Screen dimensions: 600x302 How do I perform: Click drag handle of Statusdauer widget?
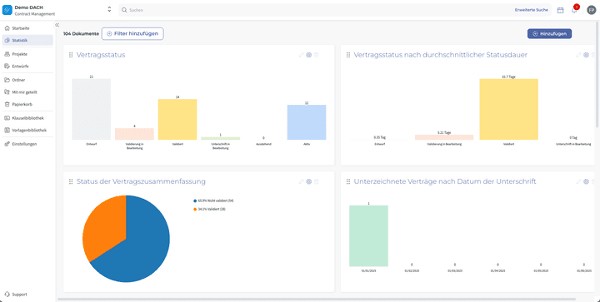348,55
